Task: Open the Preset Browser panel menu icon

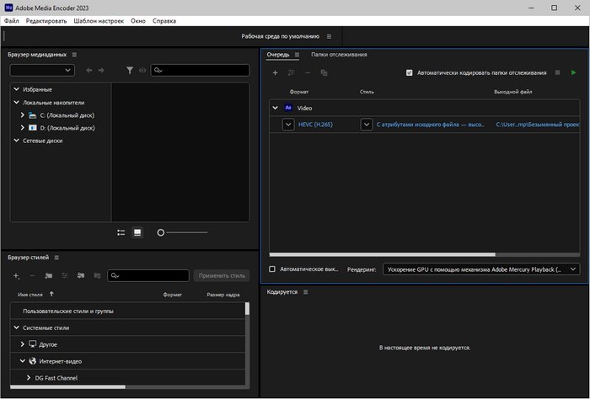Action: pos(56,258)
